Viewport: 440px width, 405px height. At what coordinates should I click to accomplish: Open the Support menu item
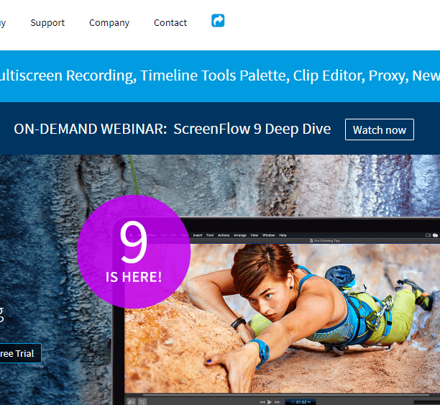click(x=47, y=22)
